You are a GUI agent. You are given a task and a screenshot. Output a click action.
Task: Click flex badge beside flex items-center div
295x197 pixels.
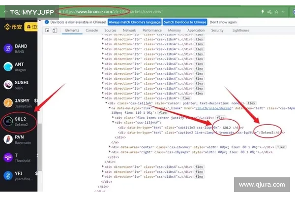click(221, 118)
